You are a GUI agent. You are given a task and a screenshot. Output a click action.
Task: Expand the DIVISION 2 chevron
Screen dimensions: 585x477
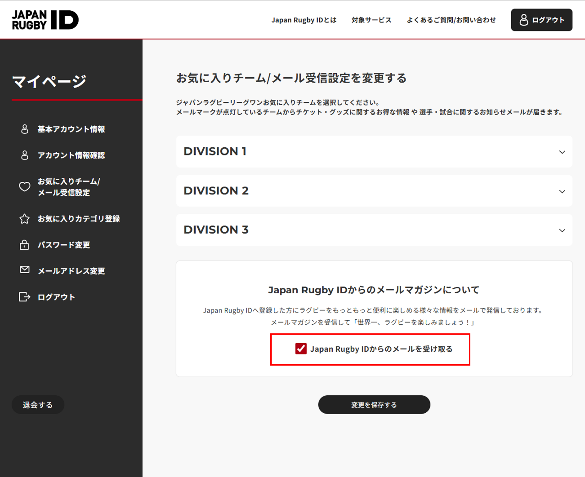pos(562,191)
